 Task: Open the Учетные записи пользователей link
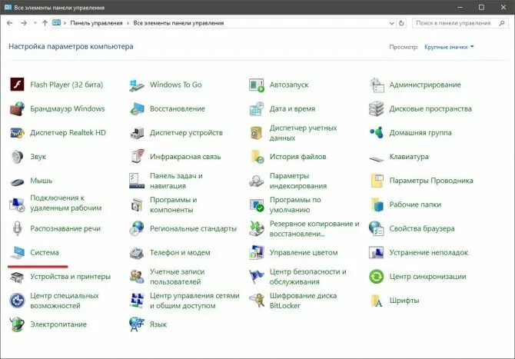tap(177, 277)
